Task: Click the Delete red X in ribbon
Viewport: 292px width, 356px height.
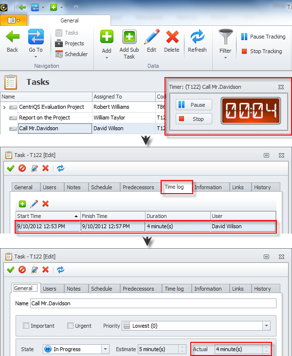Action: click(x=172, y=41)
